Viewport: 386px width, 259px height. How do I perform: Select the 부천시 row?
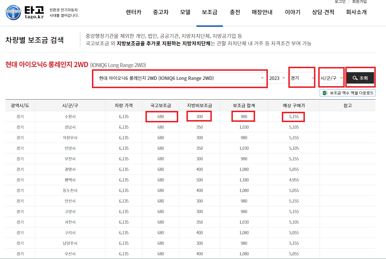(190, 159)
